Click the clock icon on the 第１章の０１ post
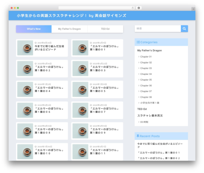Viewport: 204px width, 173px height. tap(91, 43)
